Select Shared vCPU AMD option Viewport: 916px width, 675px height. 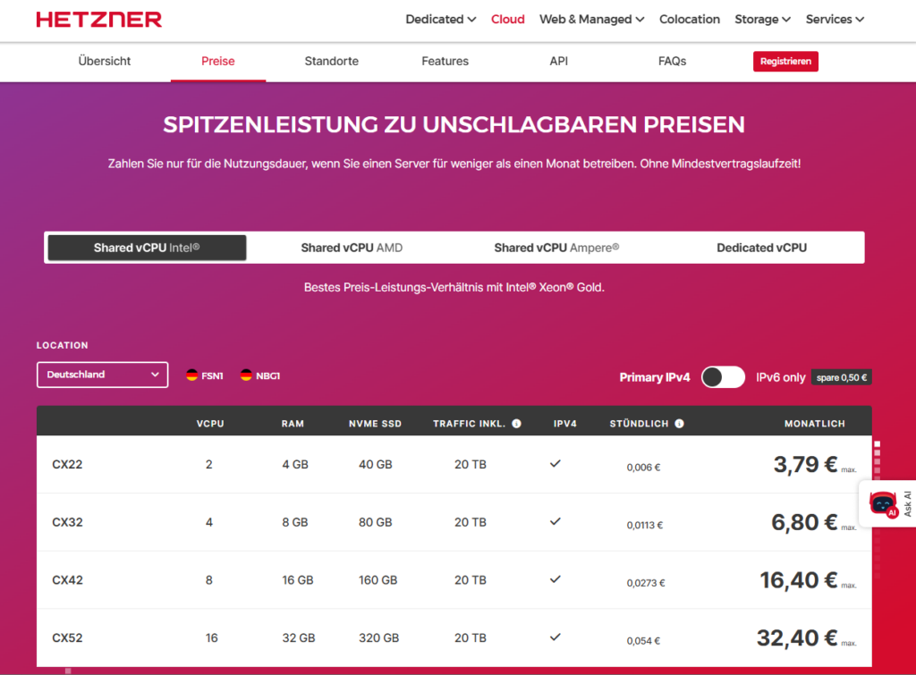pos(352,248)
